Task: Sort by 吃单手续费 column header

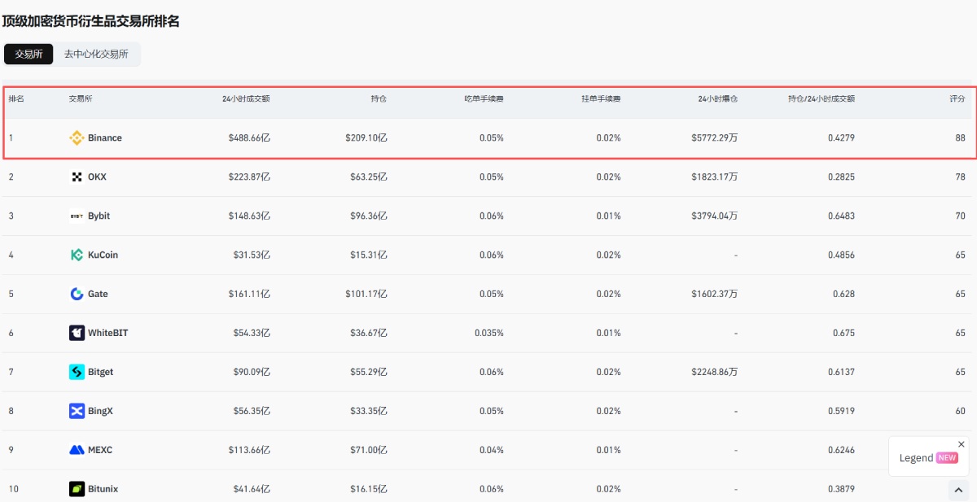Action: 484,98
